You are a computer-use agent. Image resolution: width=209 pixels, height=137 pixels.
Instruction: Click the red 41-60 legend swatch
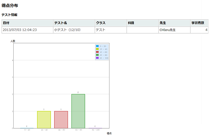pos(97,52)
